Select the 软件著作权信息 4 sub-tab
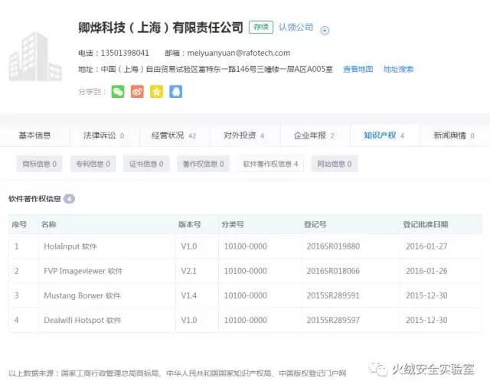Viewport: 490px width, 391px height. [270, 164]
